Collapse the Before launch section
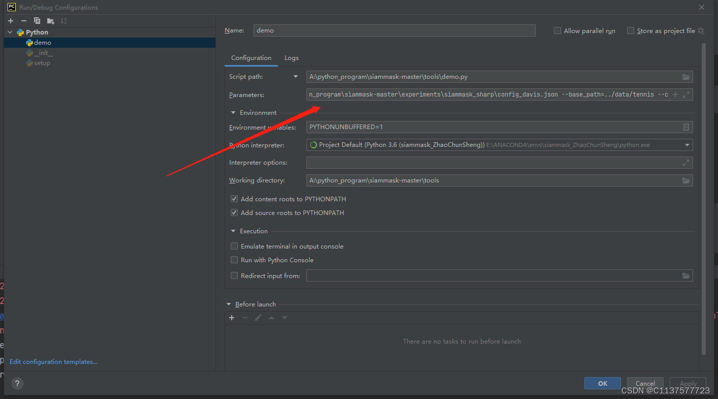Screen dimensions: 718x399 click(229, 304)
